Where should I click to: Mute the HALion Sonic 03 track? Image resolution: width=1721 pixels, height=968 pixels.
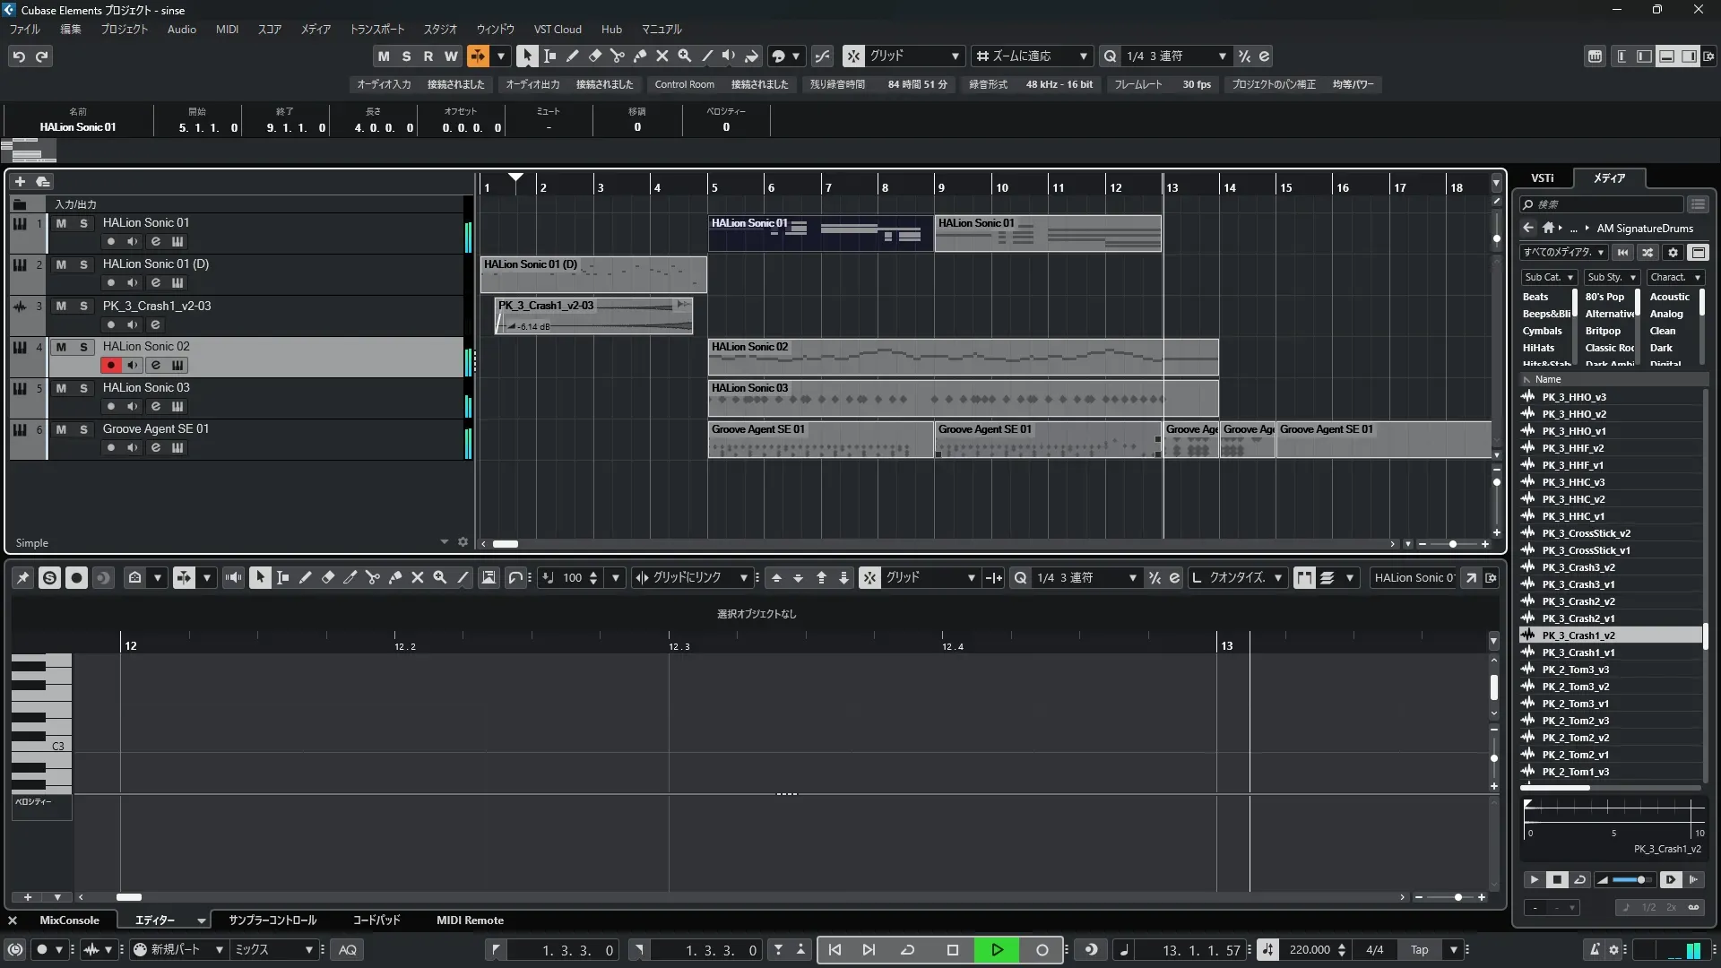61,388
